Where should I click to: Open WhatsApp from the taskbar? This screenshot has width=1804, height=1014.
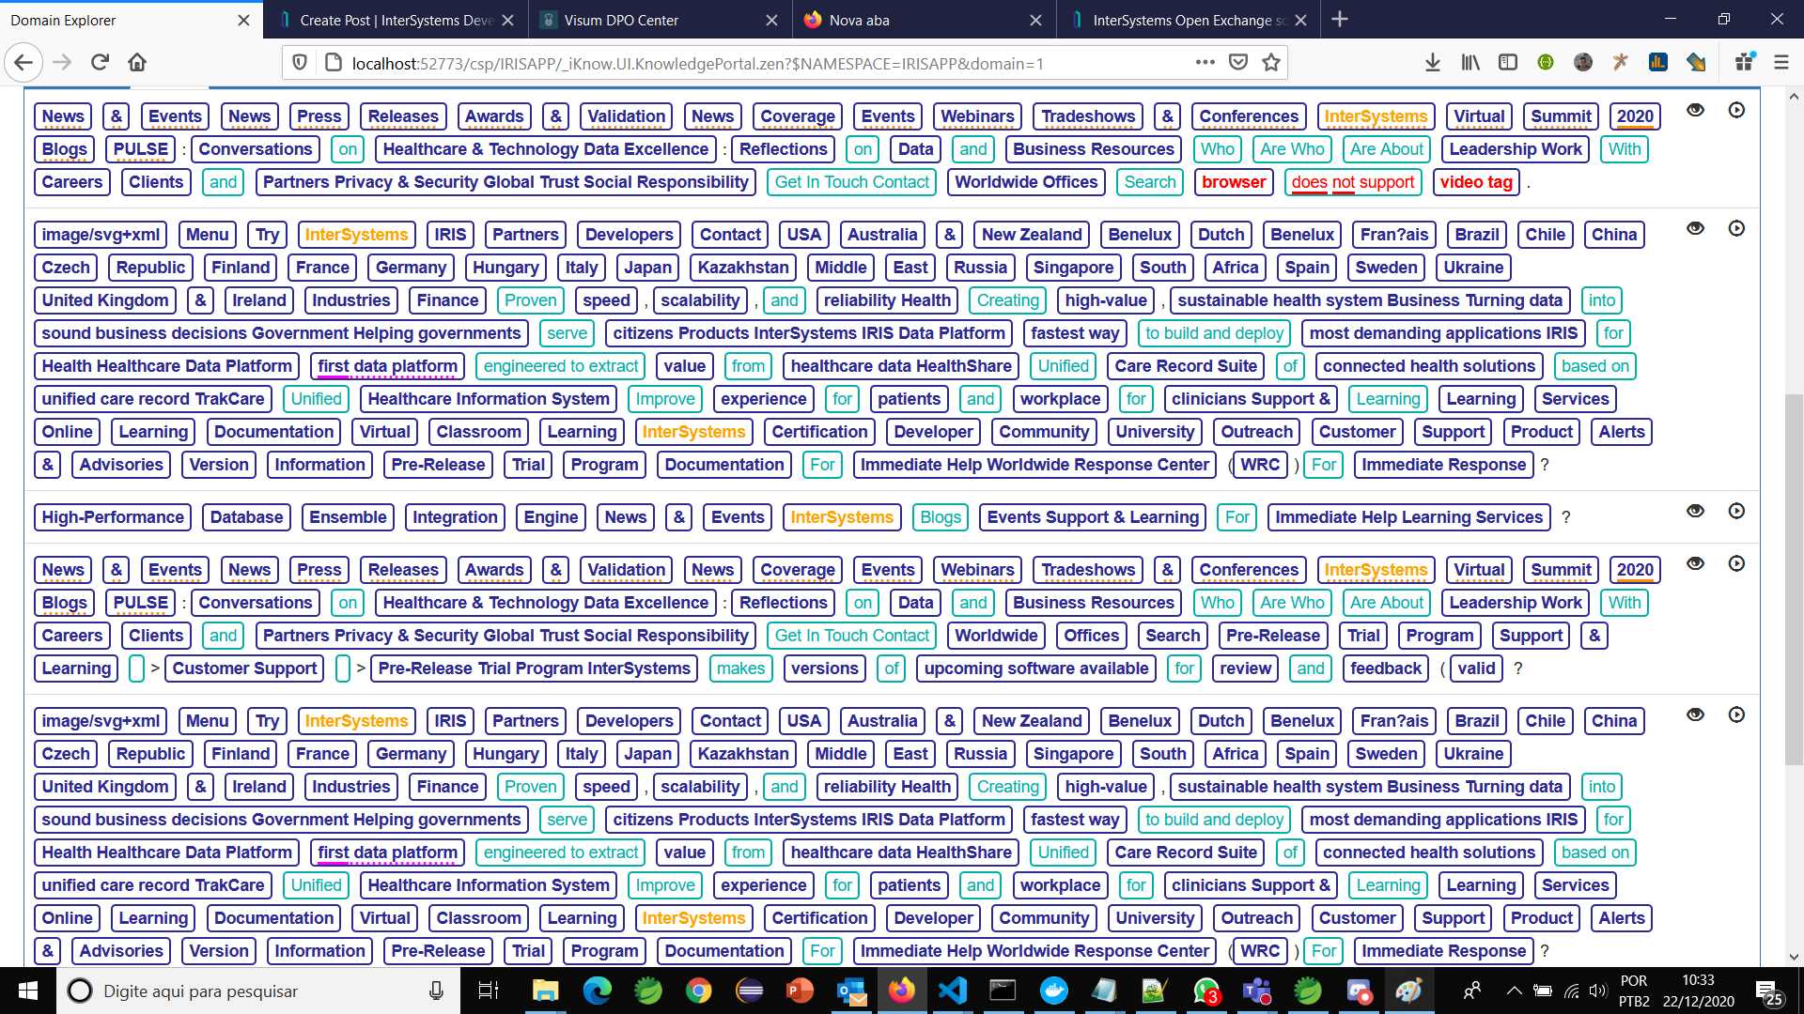(1206, 991)
